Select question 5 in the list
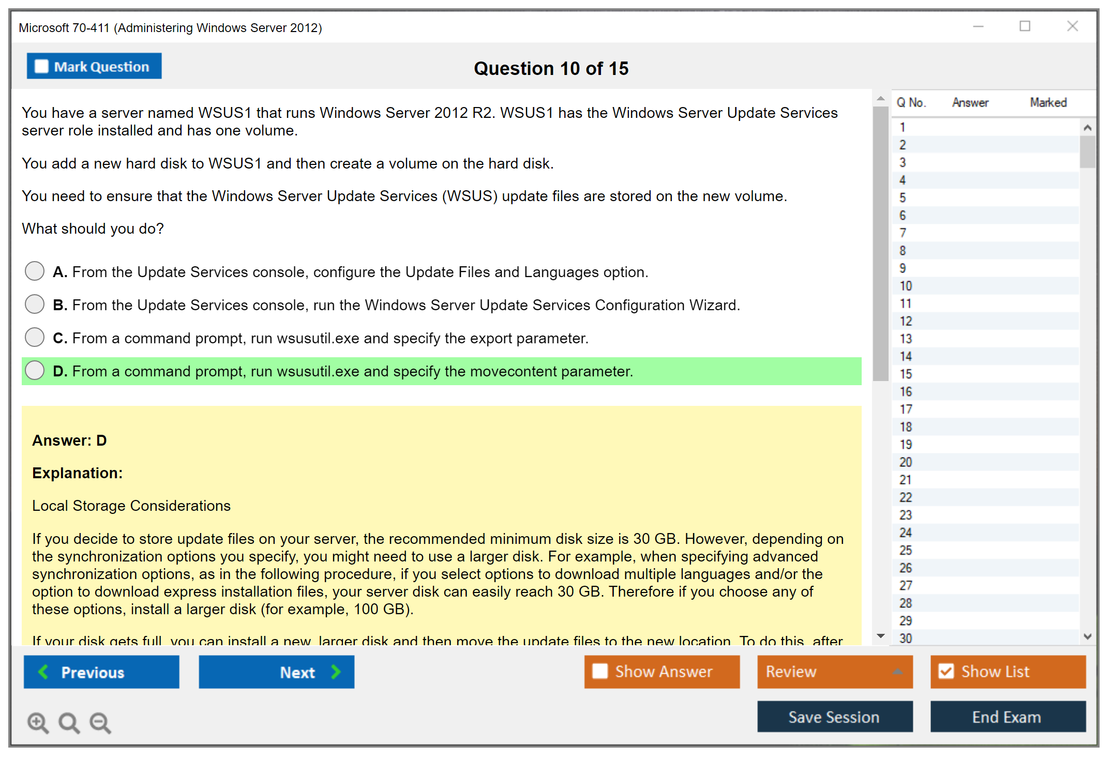 (903, 198)
